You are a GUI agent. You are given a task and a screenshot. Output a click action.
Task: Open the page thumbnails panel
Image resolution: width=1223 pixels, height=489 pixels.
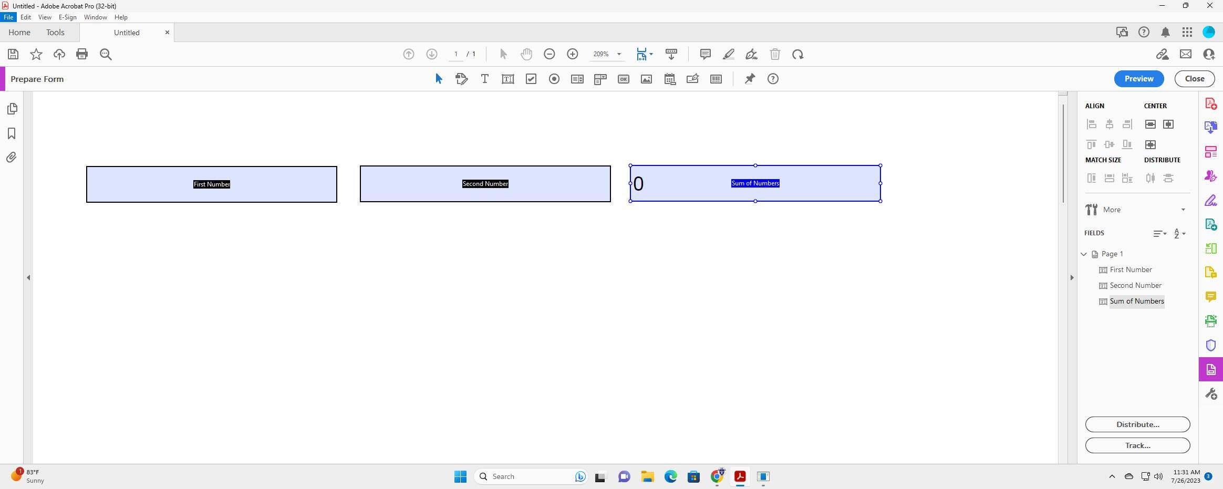point(12,109)
